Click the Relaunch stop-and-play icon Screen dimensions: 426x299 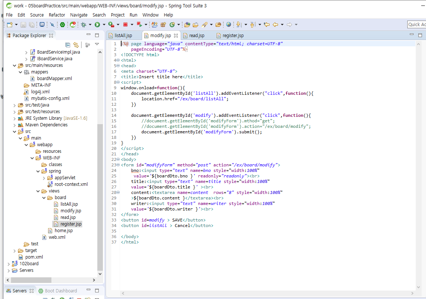point(140,25)
